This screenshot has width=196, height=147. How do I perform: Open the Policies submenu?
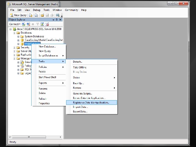tap(49, 67)
